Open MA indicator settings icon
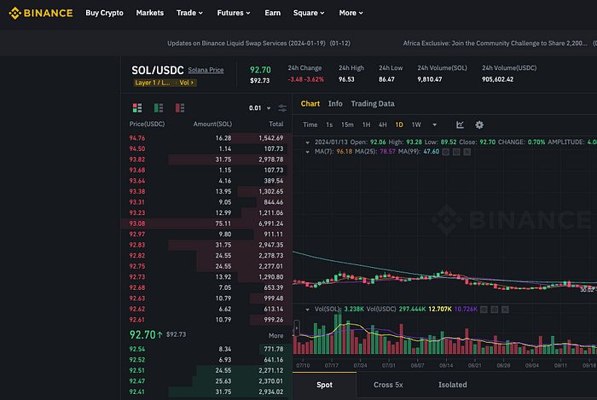Screen dimensions: 597x400 (456, 152)
